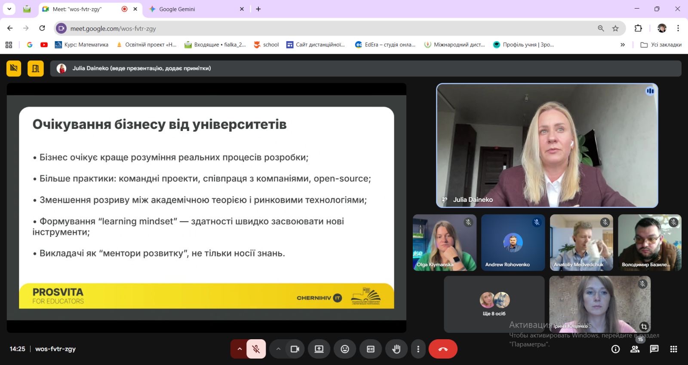Image resolution: width=688 pixels, height=365 pixels.
Task: Open more options three-dot menu
Action: (418, 349)
